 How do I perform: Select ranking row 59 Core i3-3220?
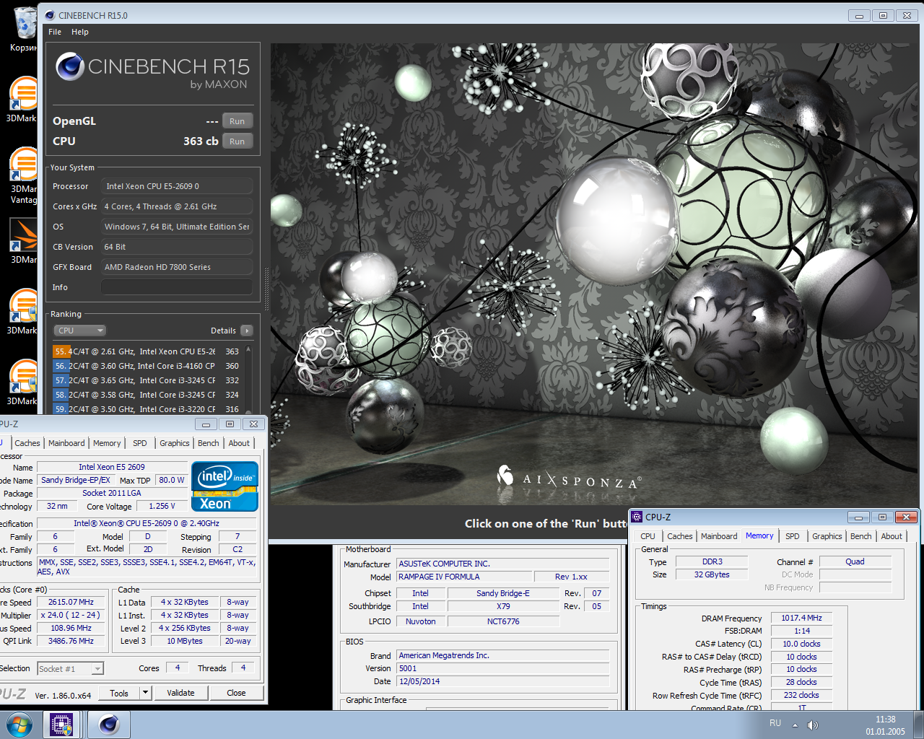(147, 409)
